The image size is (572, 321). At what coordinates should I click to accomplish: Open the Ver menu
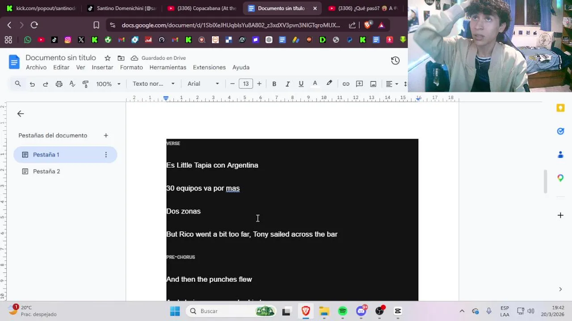pos(80,67)
